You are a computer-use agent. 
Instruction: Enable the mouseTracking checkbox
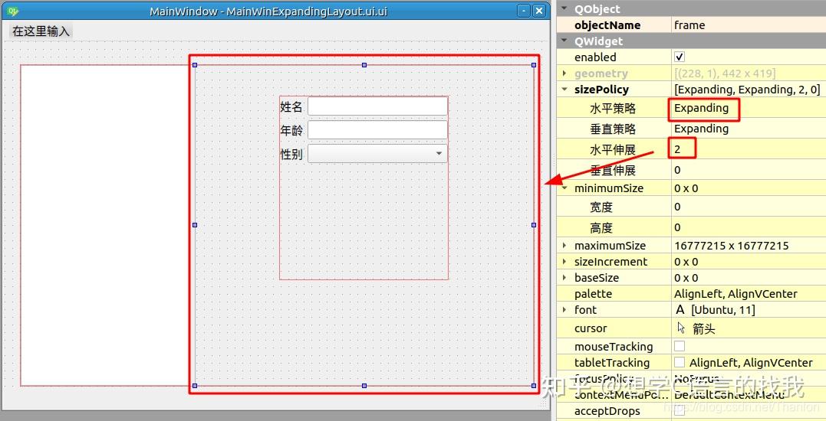(x=680, y=347)
